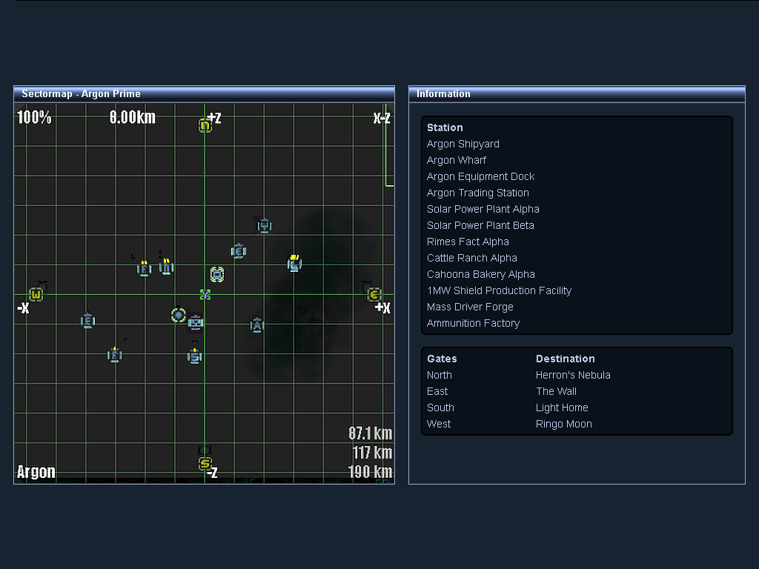Screen dimensions: 759x569
Task: Select Cahoona Bakery Alpha entry
Action: (x=480, y=274)
